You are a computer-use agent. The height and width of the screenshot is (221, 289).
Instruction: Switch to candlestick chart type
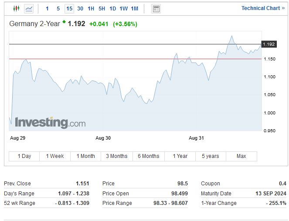17,8
